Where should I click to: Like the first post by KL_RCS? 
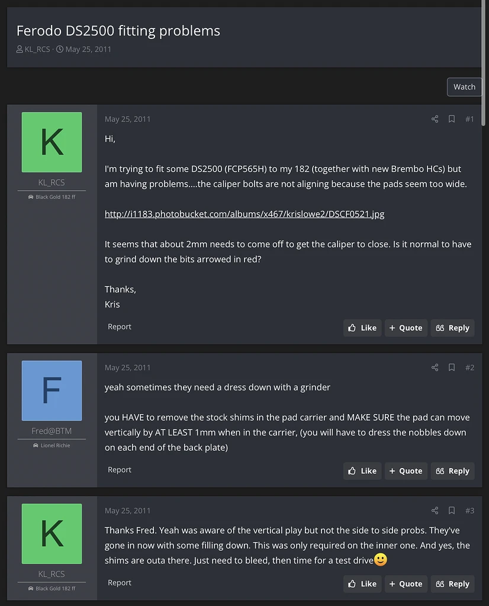pos(362,328)
